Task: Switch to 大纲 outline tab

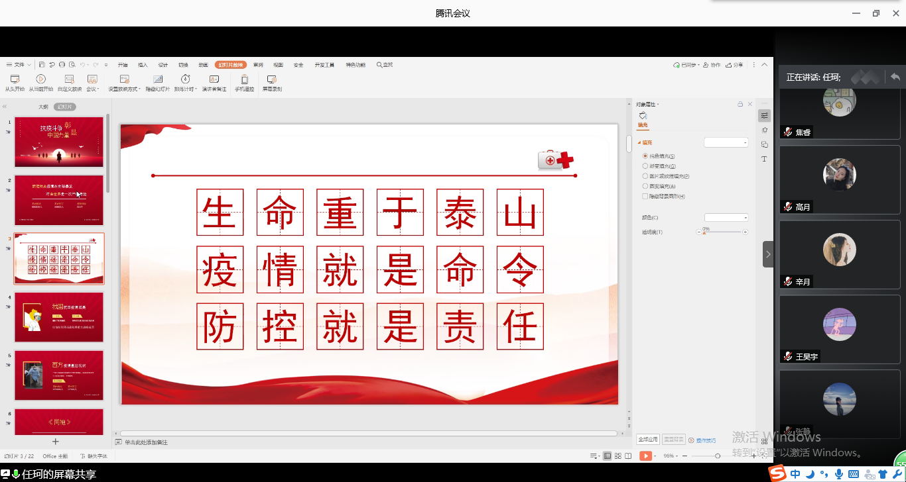Action: (43, 107)
